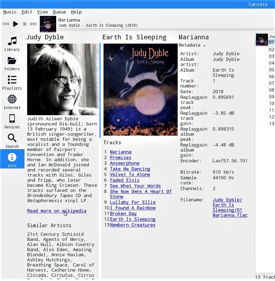The image size is (275, 281).
Task: Click the playback position progress bar
Action: click(x=166, y=30)
